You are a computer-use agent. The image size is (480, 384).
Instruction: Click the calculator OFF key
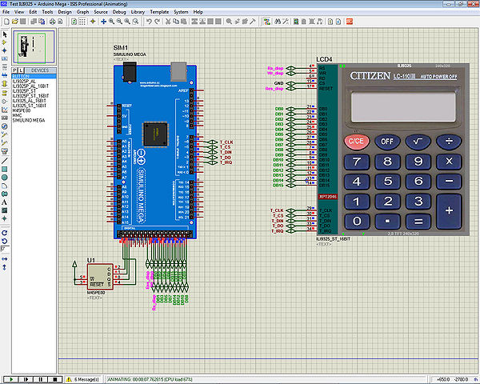pos(387,142)
